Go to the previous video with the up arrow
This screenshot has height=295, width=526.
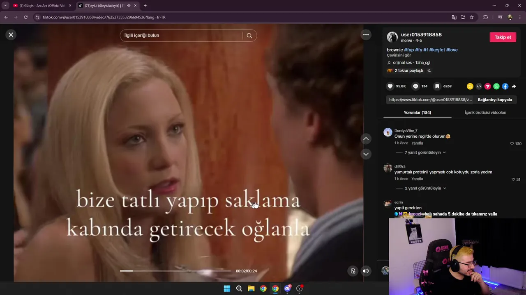366,139
